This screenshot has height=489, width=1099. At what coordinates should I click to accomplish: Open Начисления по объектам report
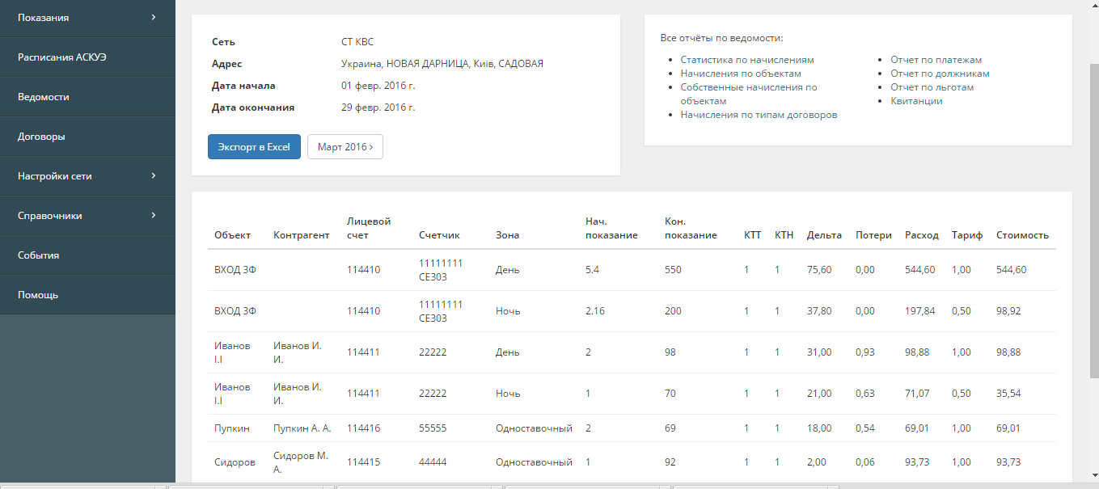pos(741,74)
